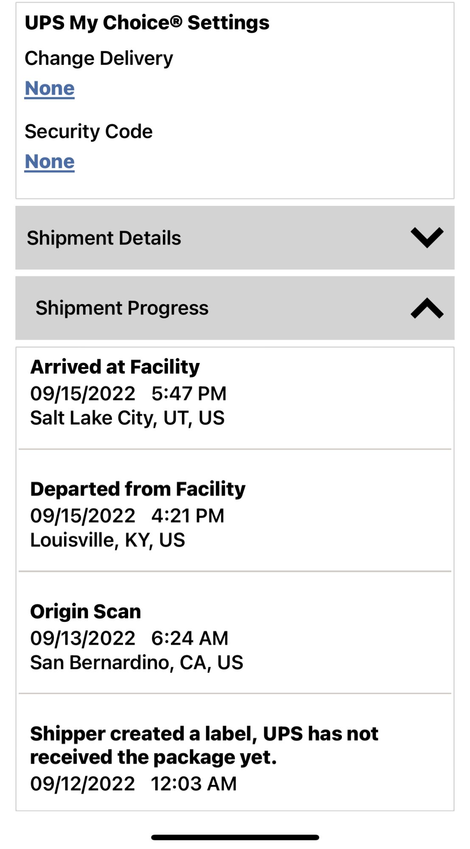
Task: Tap the Salt Lake City, UT, US location
Action: [127, 418]
